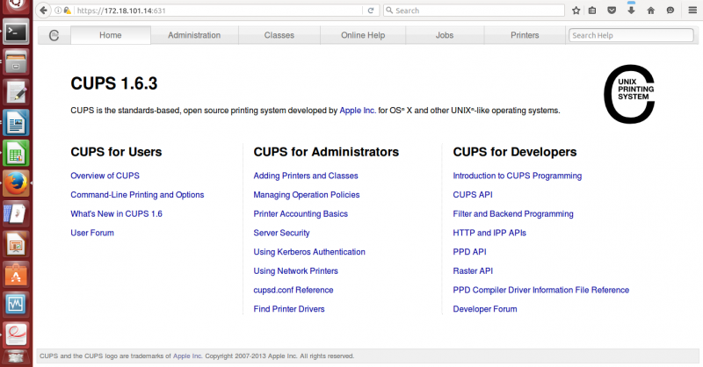Reload the page with the refresh icon
The image size is (703, 367).
371,11
